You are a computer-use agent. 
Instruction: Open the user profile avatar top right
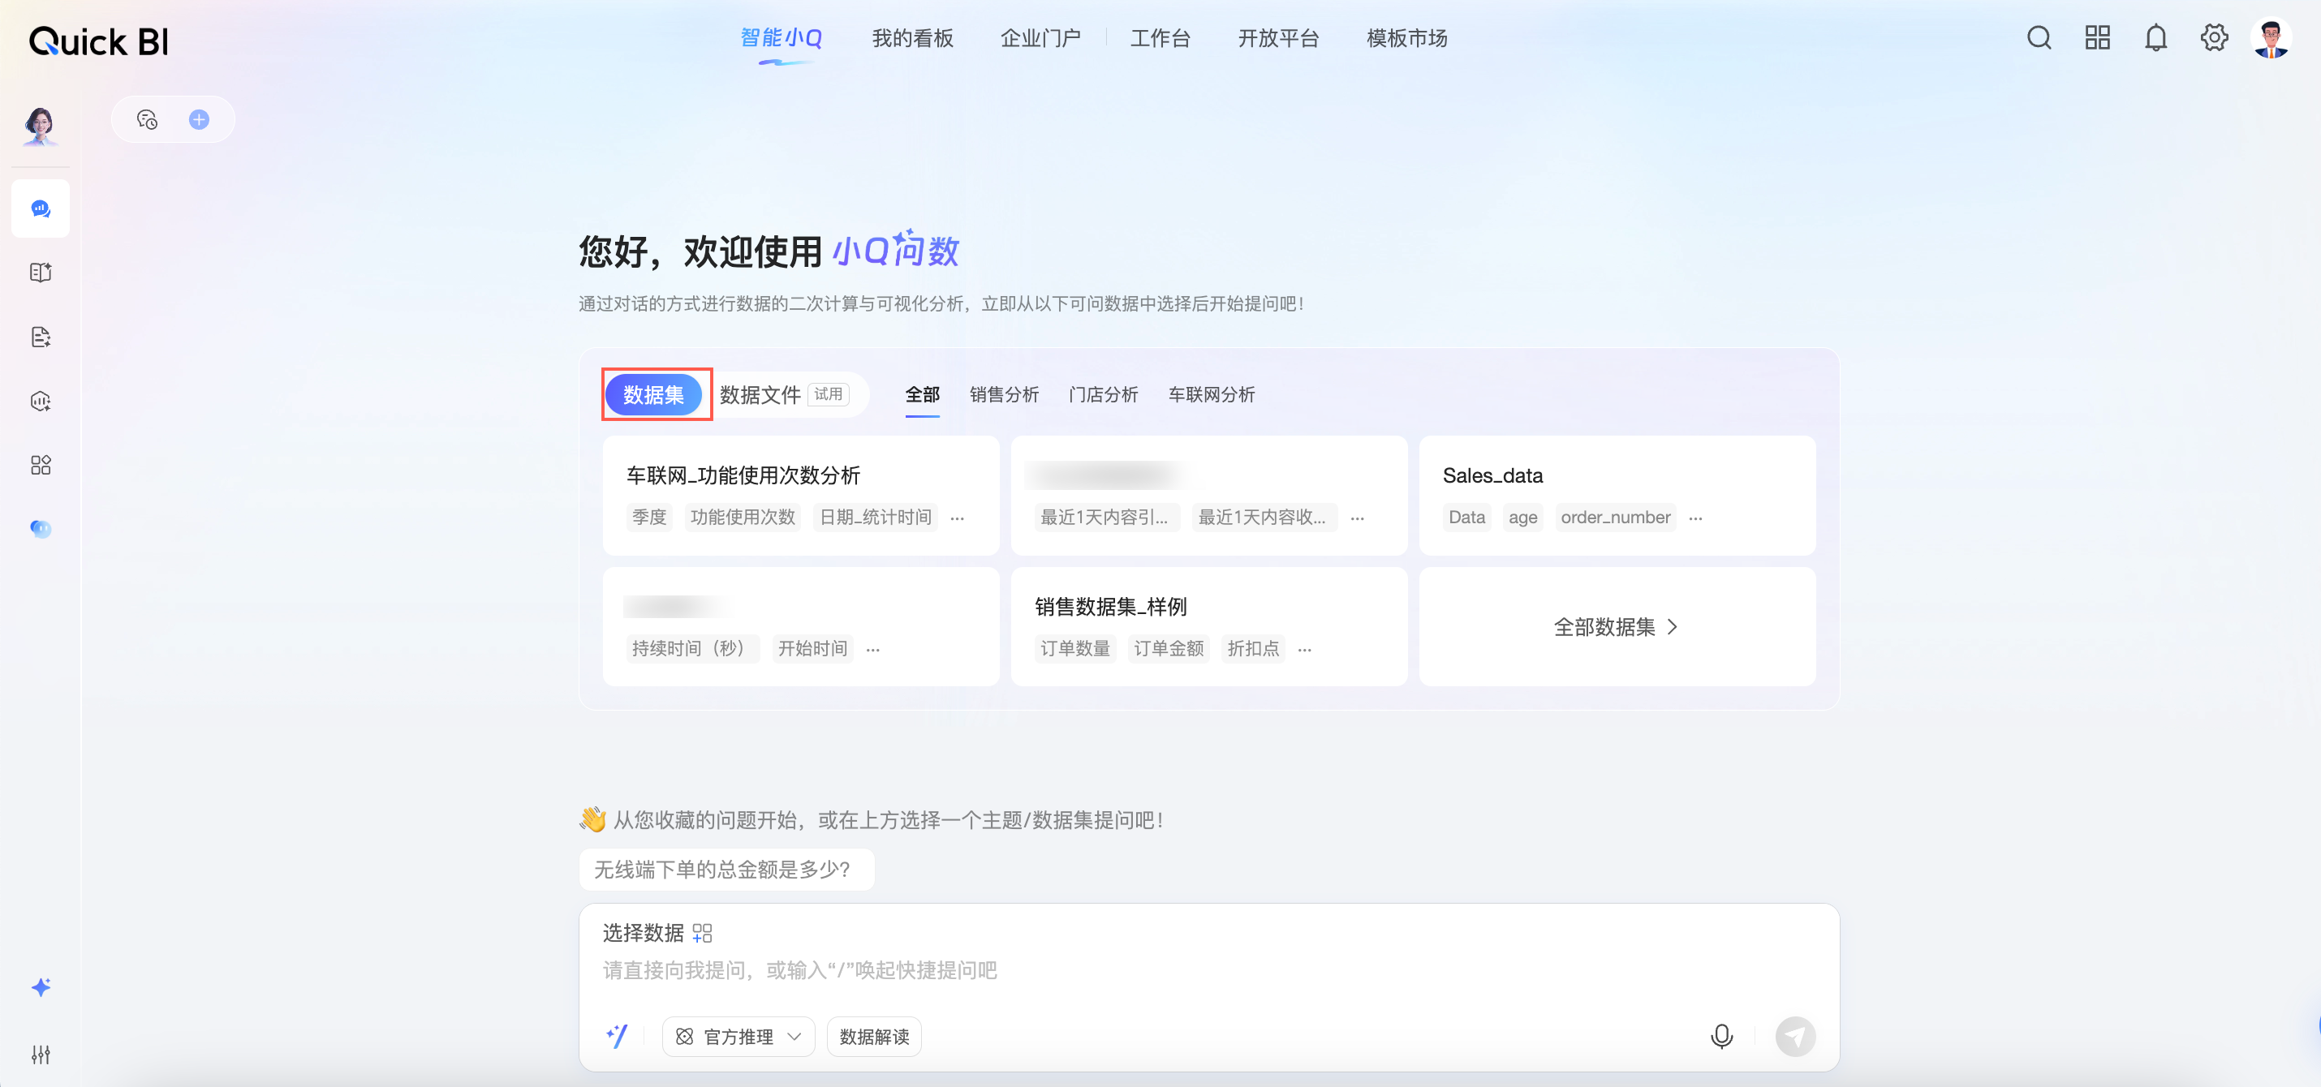point(2271,38)
